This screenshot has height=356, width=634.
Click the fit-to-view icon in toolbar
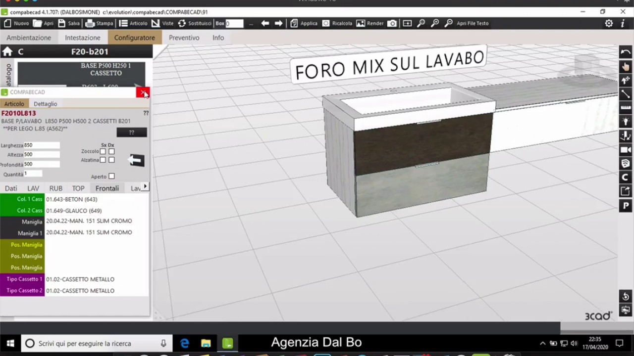407,23
